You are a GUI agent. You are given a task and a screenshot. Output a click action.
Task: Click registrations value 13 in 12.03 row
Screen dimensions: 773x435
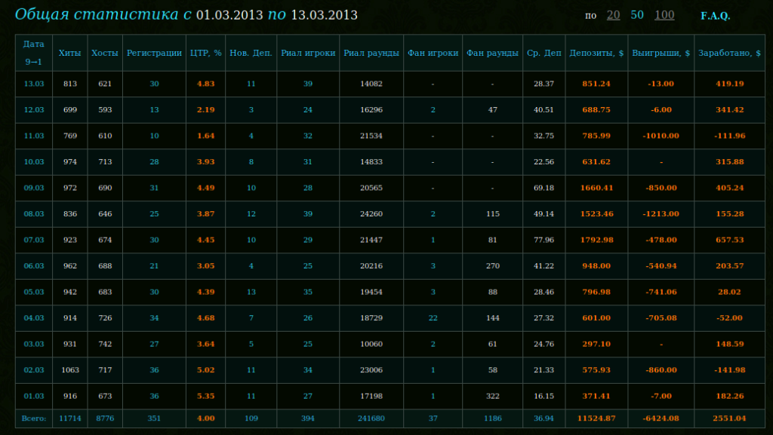[154, 110]
